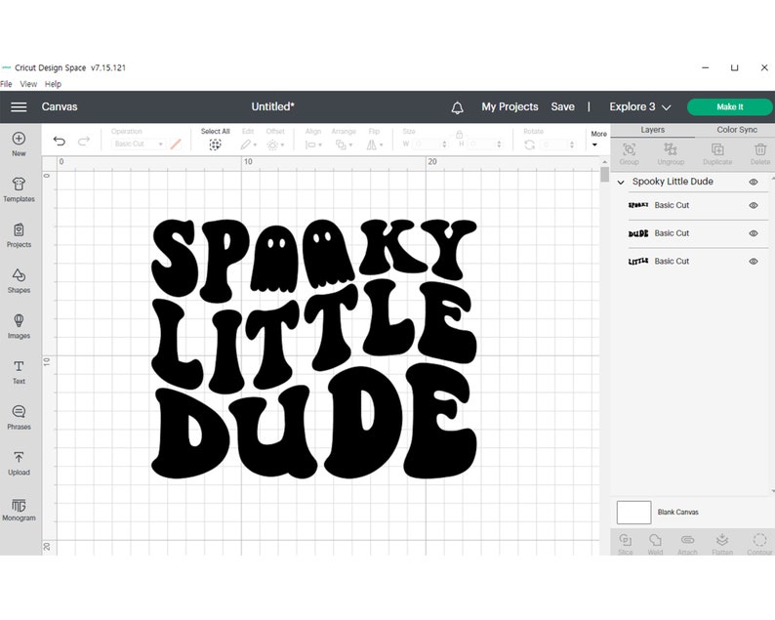This screenshot has width=775, height=620.
Task: Toggle visibility of SPOOKY Basic Cut layer
Action: (x=754, y=205)
